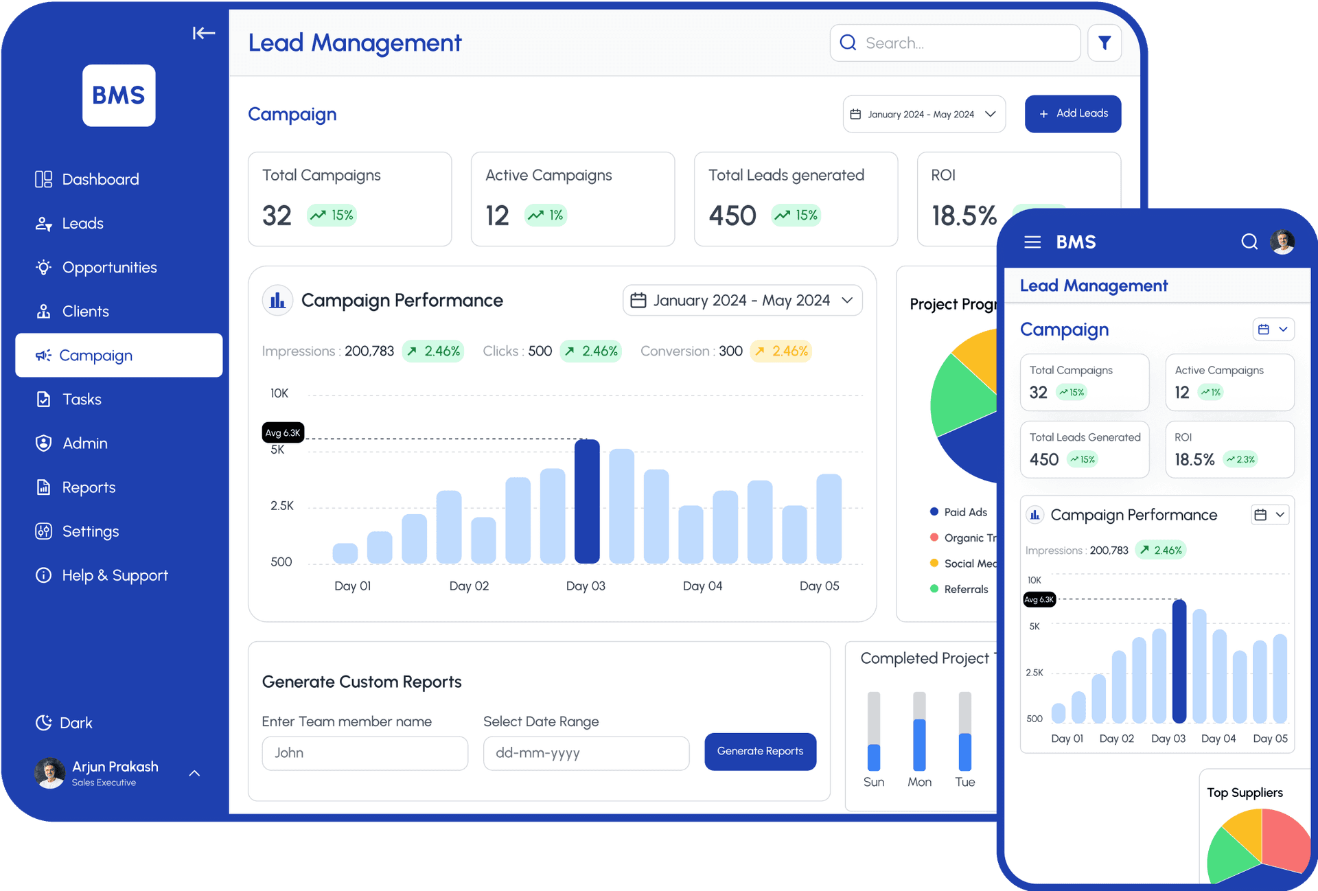Open top January 2024 - May 2024 dropdown
The width and height of the screenshot is (1318, 891).
(x=923, y=114)
